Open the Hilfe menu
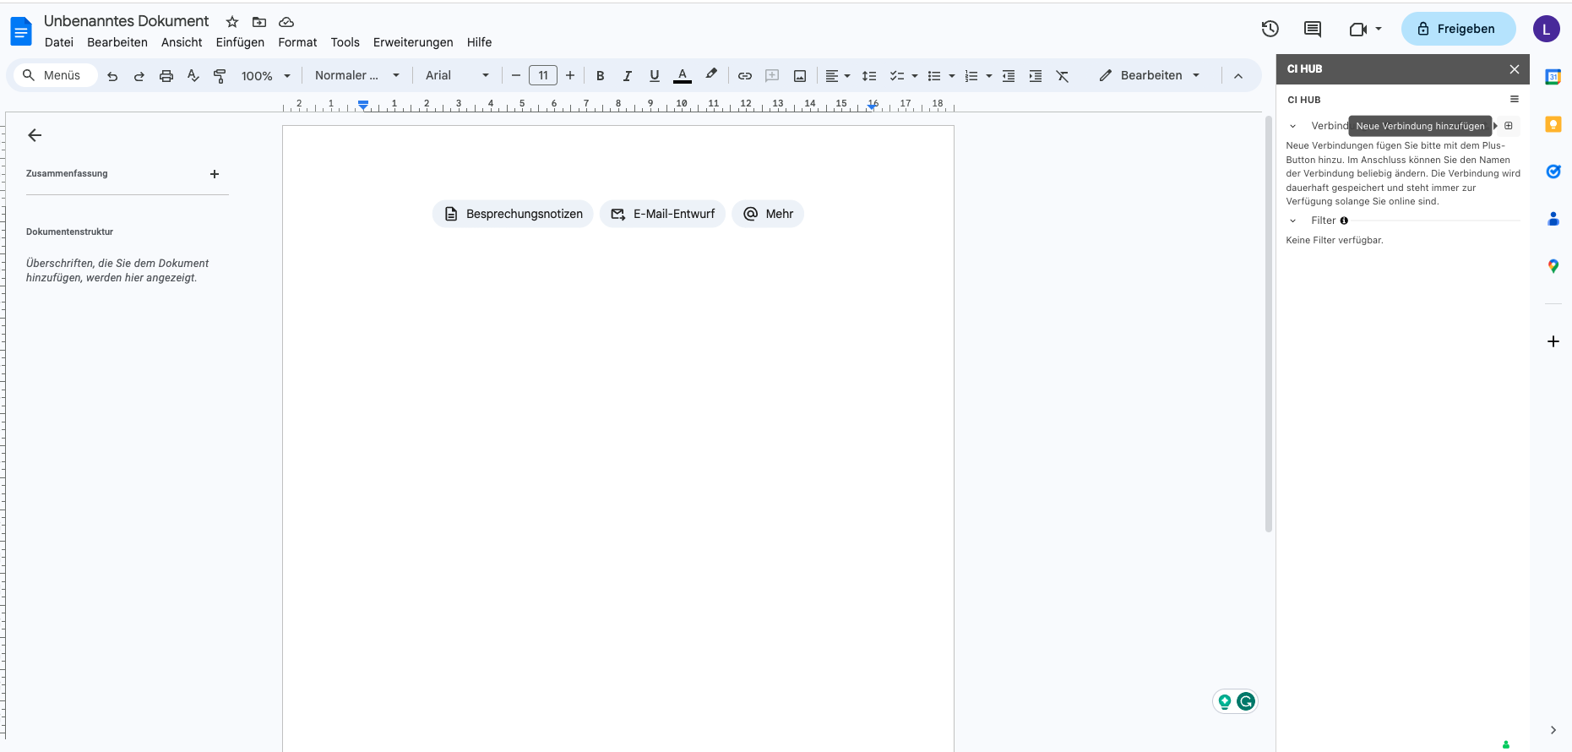The image size is (1572, 752). [x=479, y=42]
